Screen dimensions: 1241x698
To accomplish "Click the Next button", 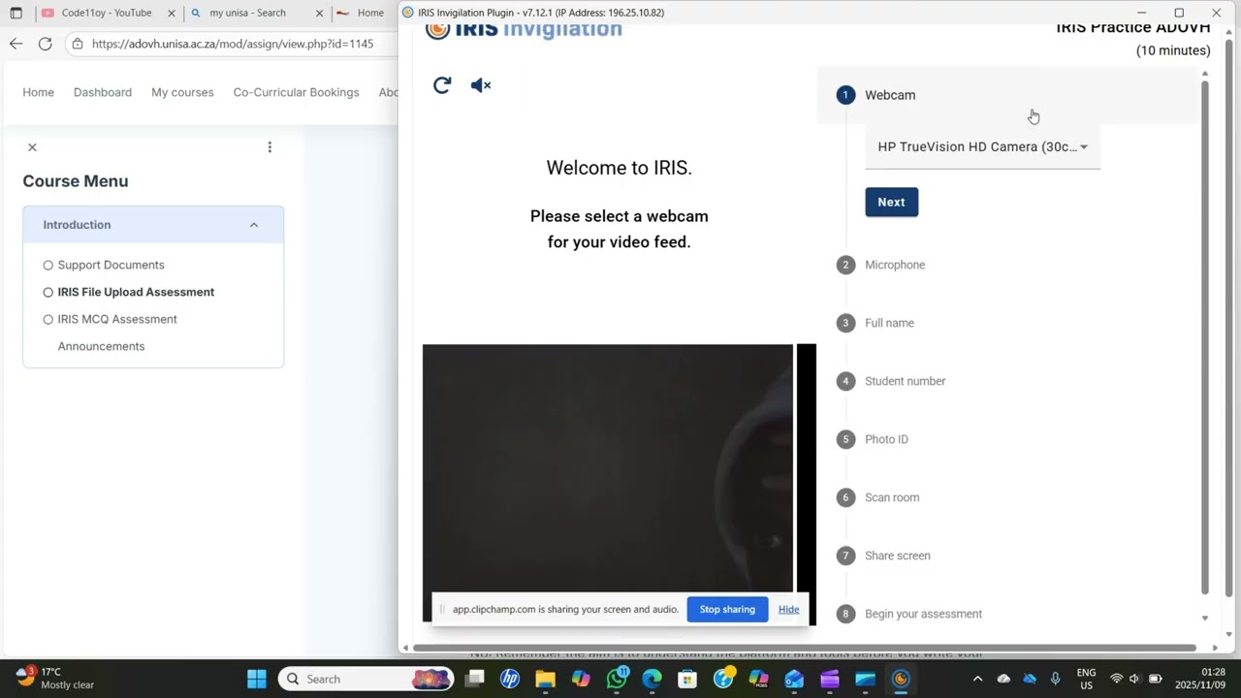I will pyautogui.click(x=891, y=202).
